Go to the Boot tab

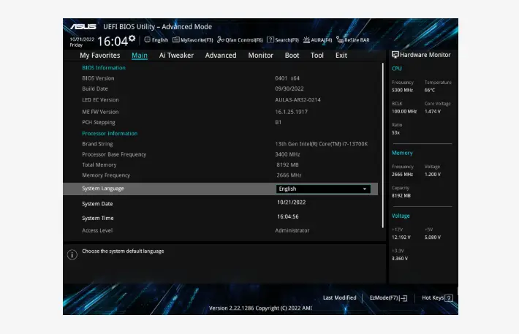[x=292, y=56]
